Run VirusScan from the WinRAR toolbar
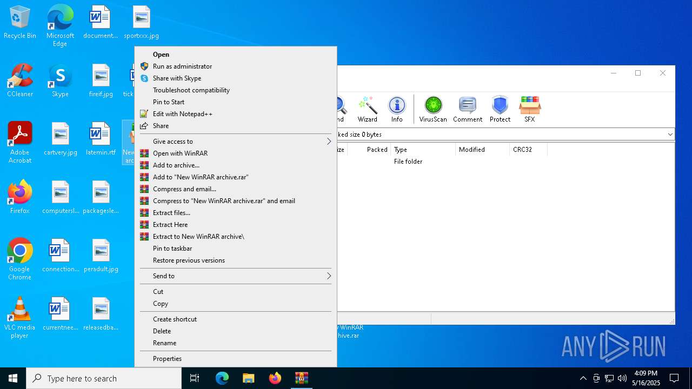 pos(433,109)
